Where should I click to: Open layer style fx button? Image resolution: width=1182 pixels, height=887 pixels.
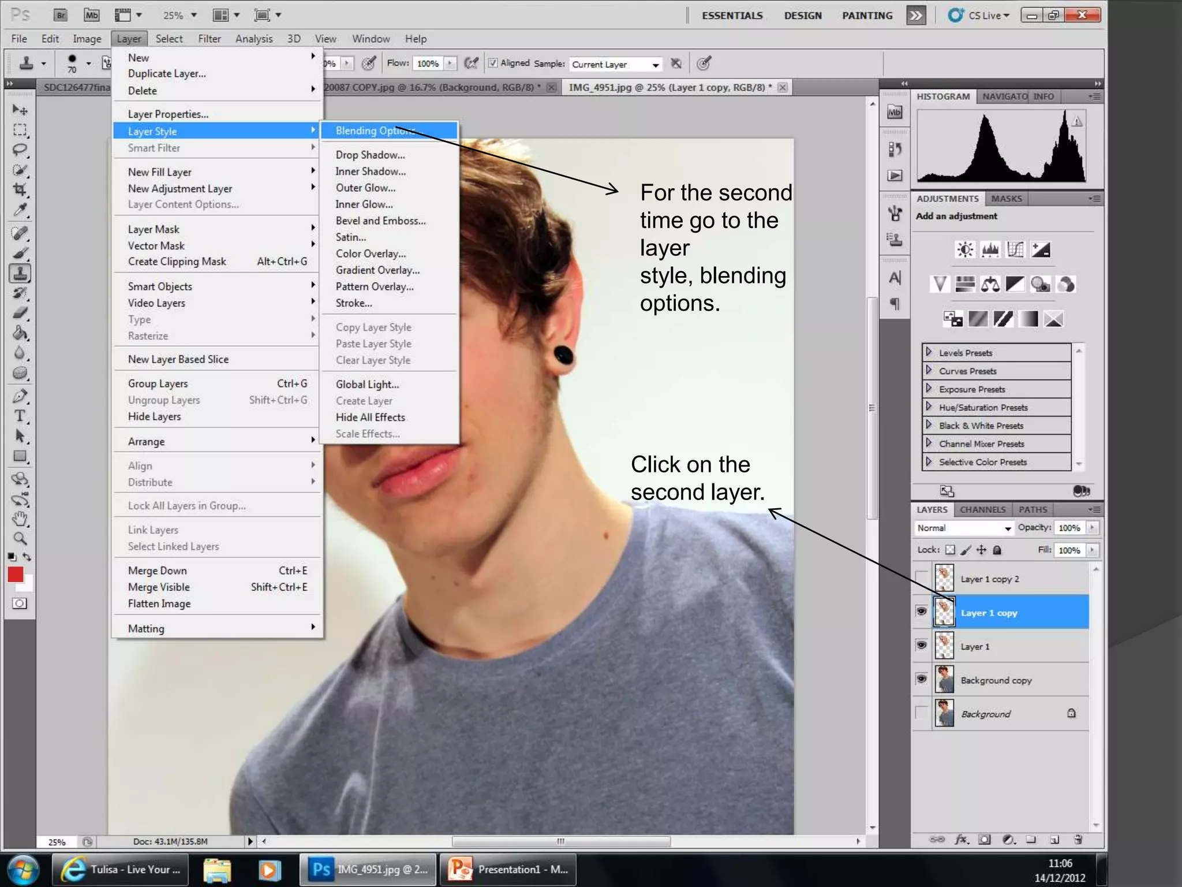(962, 840)
